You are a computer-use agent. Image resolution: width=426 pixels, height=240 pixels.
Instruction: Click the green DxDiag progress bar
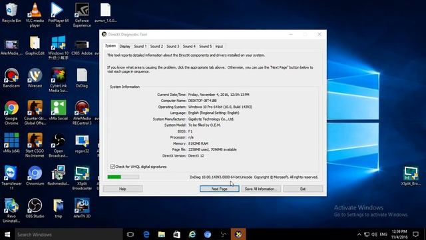click(123, 177)
